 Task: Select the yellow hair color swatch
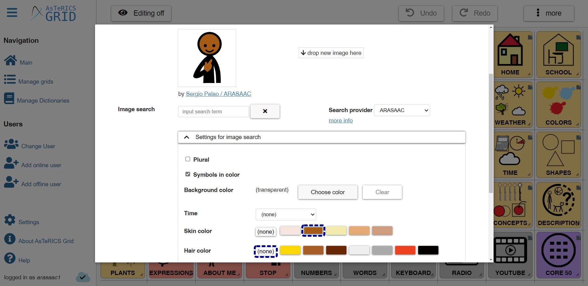[290, 250]
